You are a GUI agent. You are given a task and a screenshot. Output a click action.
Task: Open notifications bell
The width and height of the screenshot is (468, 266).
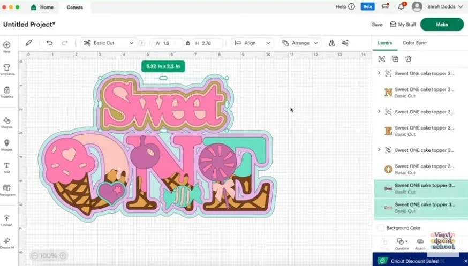pos(402,6)
